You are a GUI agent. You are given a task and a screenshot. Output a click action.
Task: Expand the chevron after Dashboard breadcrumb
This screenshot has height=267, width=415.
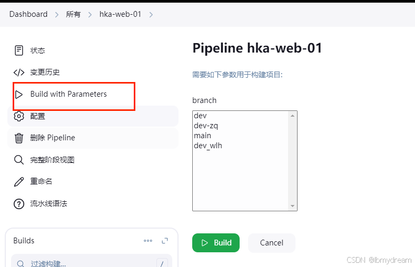(57, 15)
